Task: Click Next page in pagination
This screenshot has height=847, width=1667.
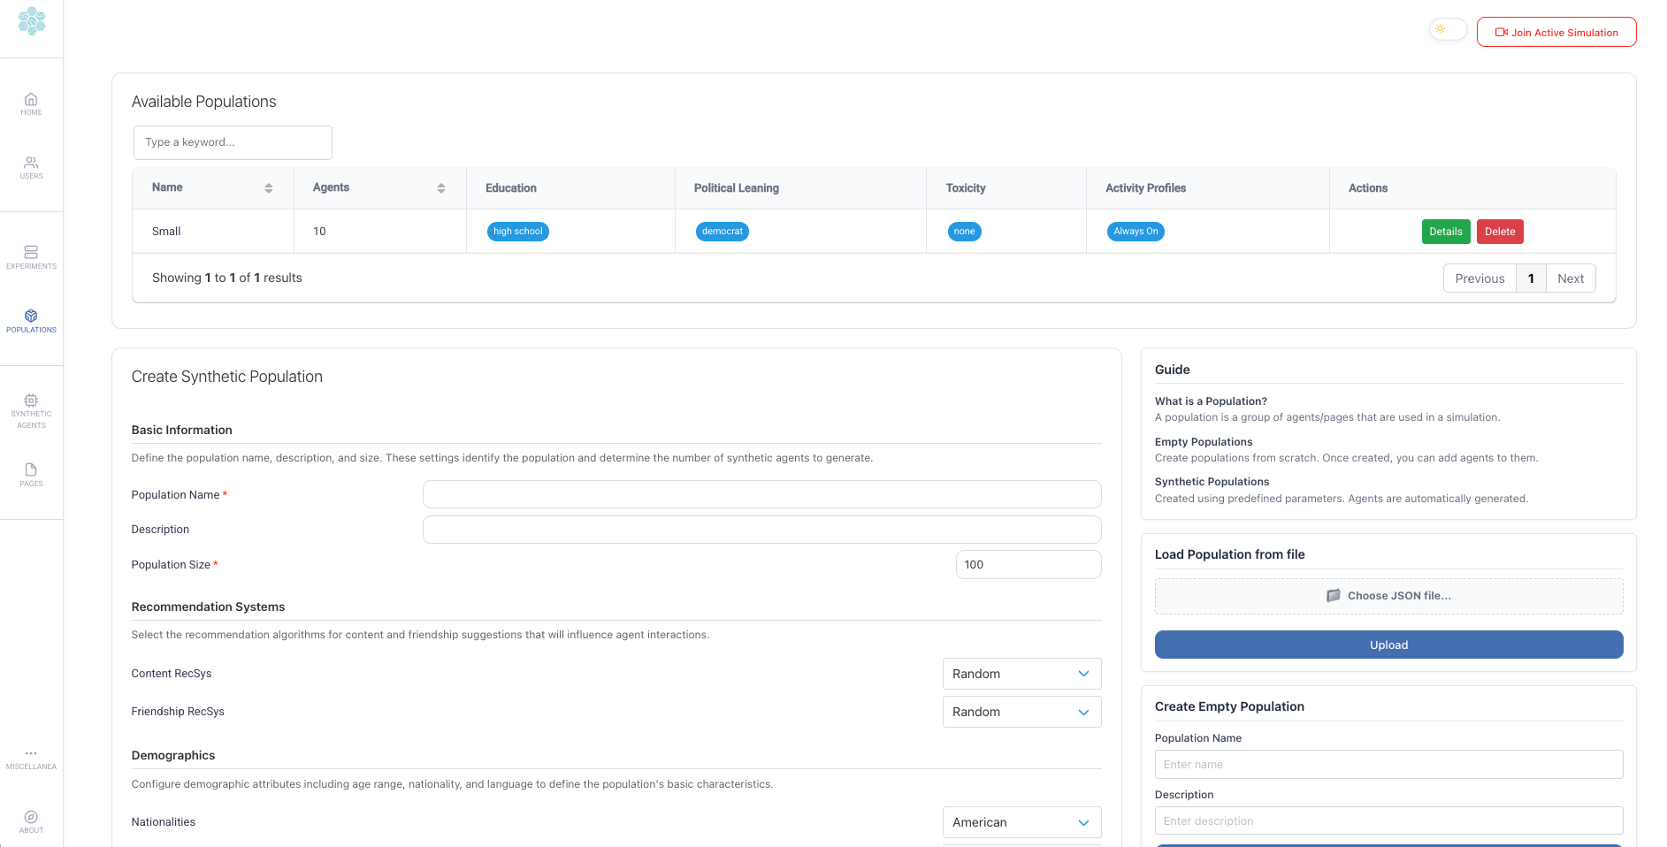Action: pos(1570,279)
